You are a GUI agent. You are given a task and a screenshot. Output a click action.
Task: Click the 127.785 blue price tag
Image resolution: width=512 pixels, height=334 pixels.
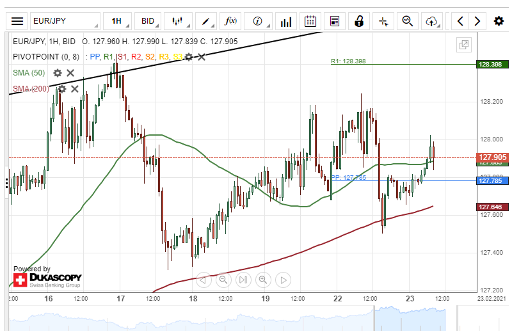[492, 181]
